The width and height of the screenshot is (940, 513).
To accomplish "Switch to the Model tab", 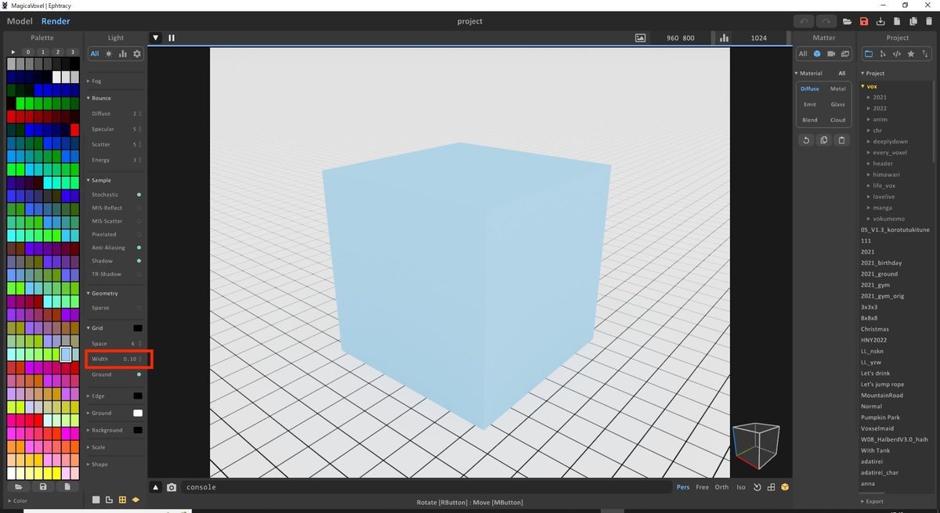I will tap(20, 21).
